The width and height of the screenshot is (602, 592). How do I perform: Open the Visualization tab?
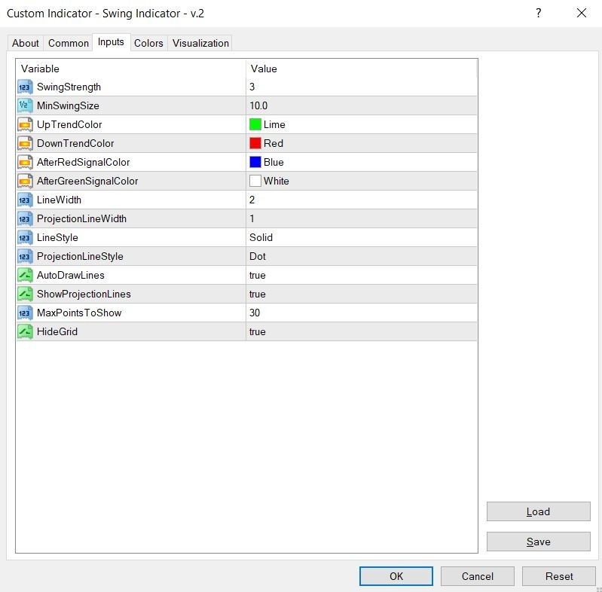200,43
